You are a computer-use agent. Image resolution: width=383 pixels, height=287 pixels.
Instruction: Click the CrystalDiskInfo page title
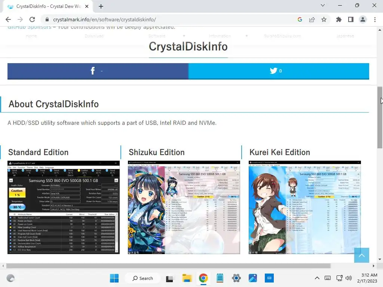[x=189, y=46]
